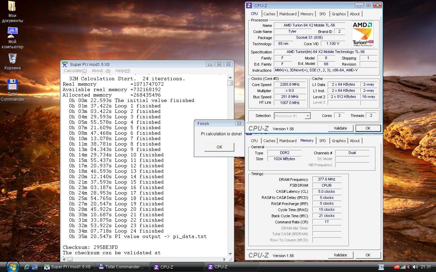The height and width of the screenshot is (272, 436).
Task: Click OK in the Finish dialog
Action: pos(219,147)
